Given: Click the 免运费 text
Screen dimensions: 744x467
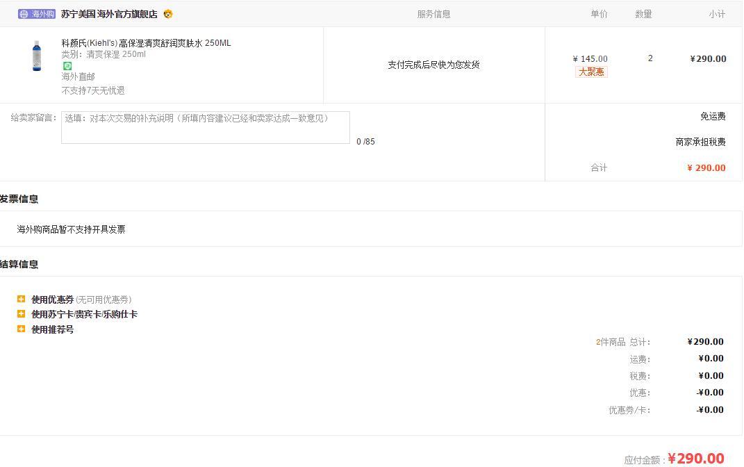Looking at the screenshot, I should [x=713, y=117].
